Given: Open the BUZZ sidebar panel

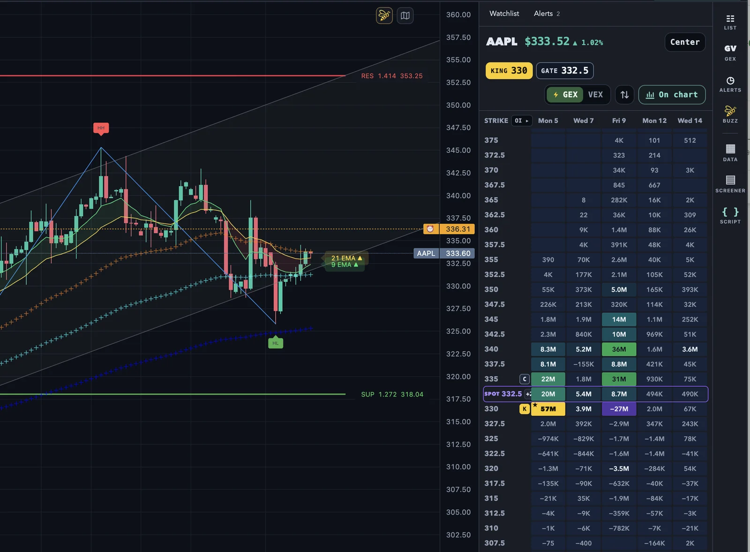Looking at the screenshot, I should click(730, 115).
